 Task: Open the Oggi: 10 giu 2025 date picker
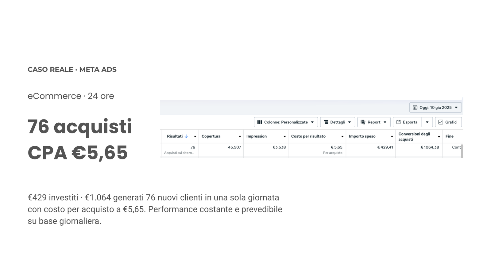tap(435, 108)
